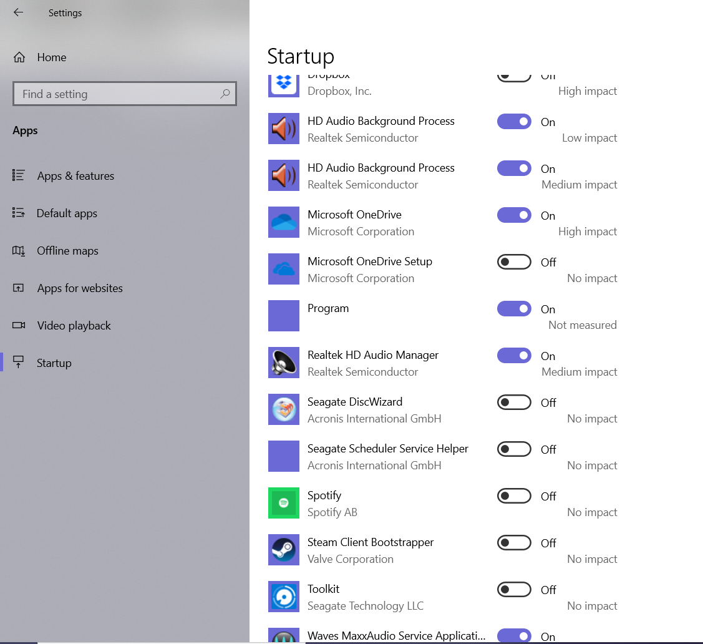Click the Steam Client Bootstrapper icon
The height and width of the screenshot is (644, 703).
pos(284,550)
